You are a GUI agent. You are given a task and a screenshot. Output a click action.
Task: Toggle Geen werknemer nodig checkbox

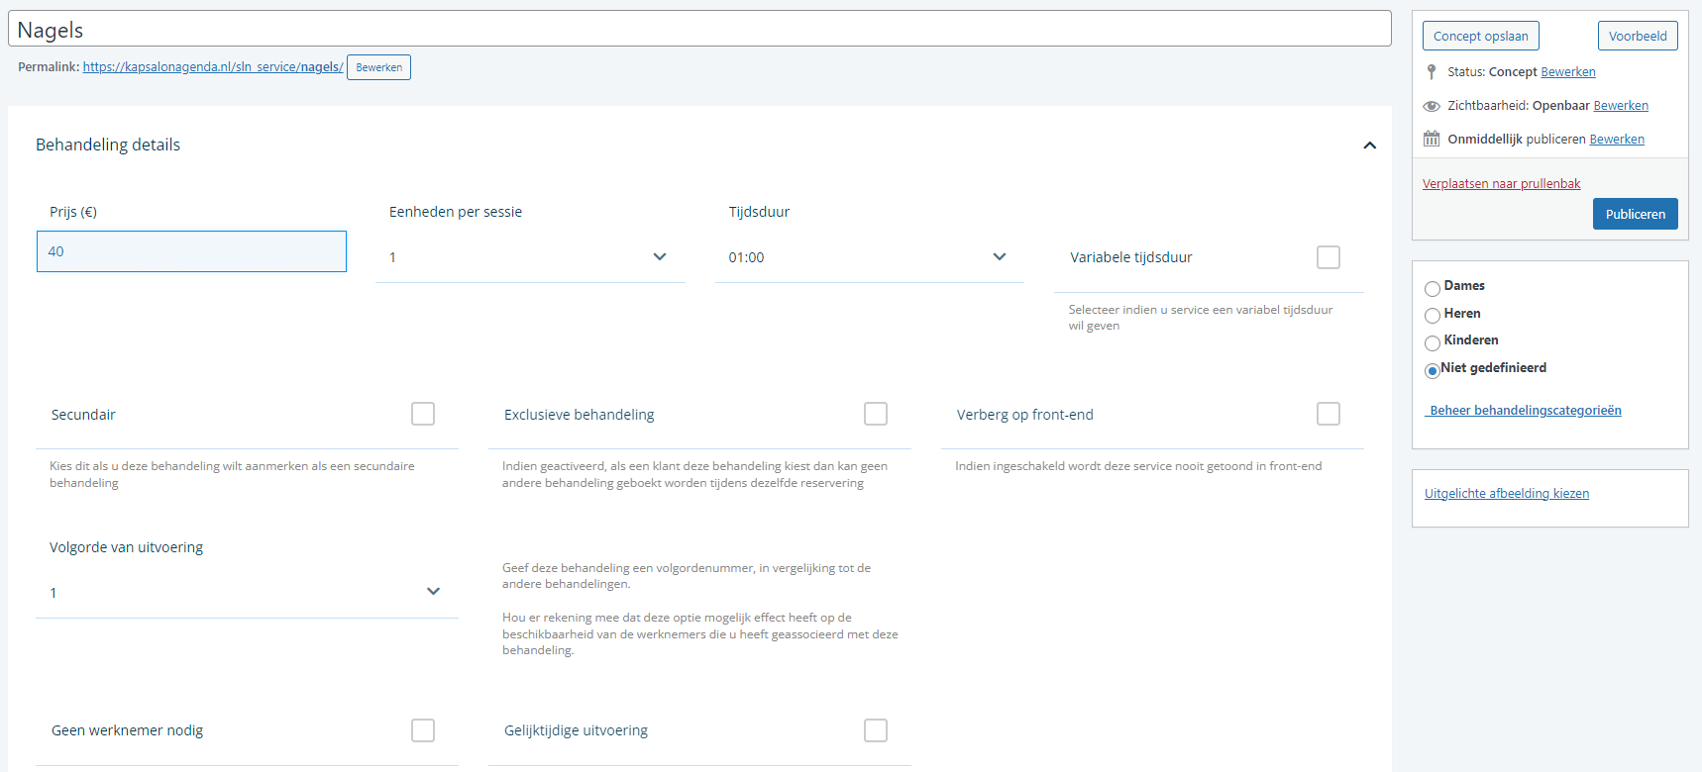click(423, 730)
